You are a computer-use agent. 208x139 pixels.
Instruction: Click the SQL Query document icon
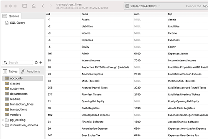click(7, 23)
